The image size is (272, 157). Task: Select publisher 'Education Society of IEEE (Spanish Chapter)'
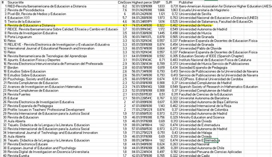211,56
